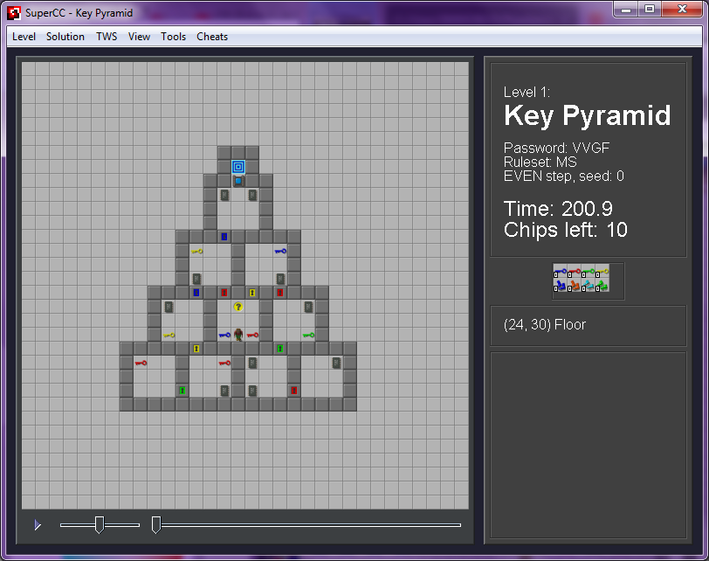This screenshot has height=561, width=709.
Task: Click the blue door beneath the top chamber
Action: click(x=224, y=237)
